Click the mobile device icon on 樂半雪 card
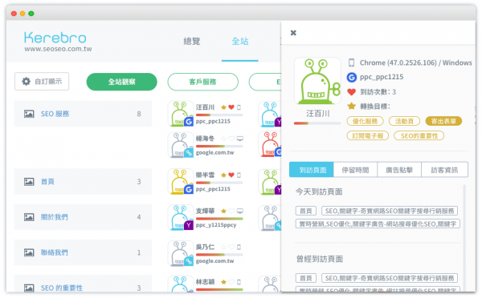The image size is (482, 298). (x=239, y=175)
